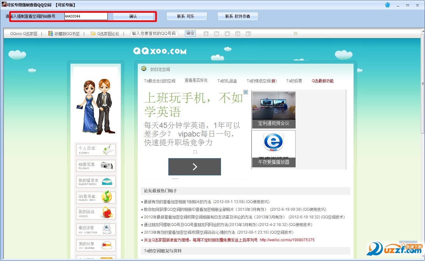Open the Q迅家园论坛 folder link
This screenshot has width=425, height=261.
pos(105,33)
